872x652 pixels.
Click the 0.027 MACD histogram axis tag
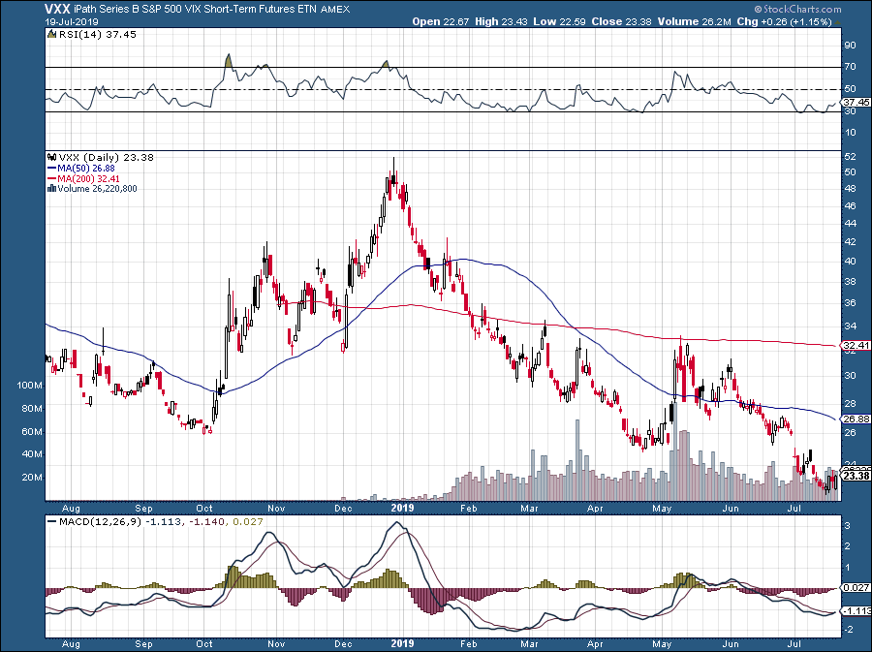click(x=856, y=587)
